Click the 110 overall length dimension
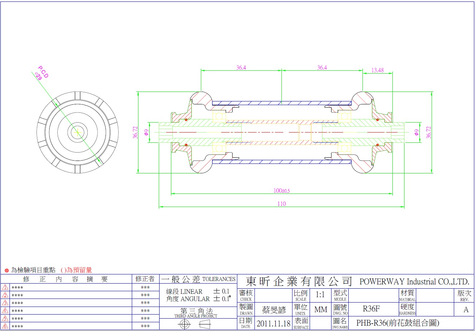This screenshot has width=475, height=331. coord(281,204)
